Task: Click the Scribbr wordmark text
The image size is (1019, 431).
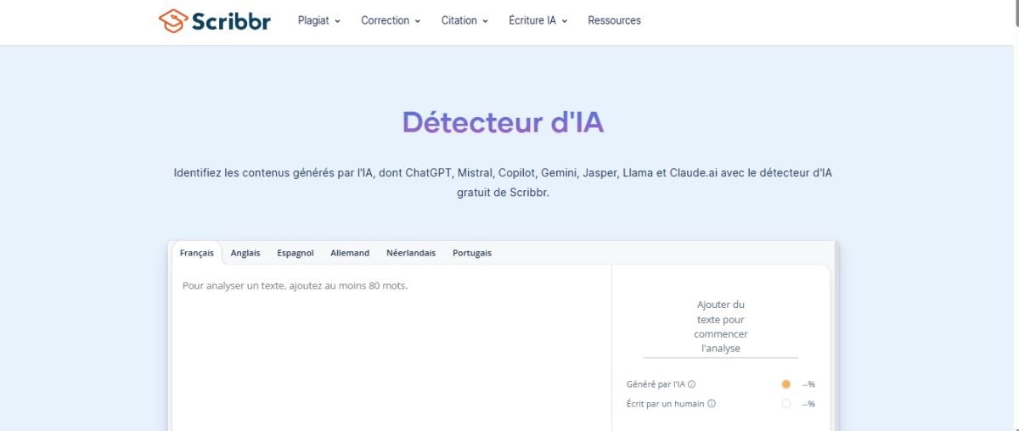Action: coord(231,20)
